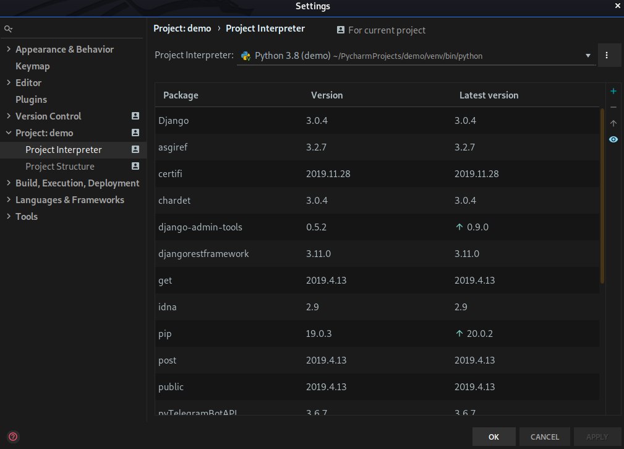Select the post package row
The image size is (624, 449).
pyautogui.click(x=377, y=360)
